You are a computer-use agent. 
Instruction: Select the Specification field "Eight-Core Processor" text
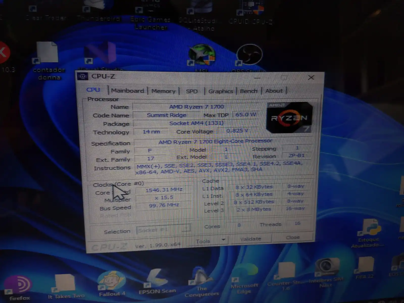[x=243, y=141]
